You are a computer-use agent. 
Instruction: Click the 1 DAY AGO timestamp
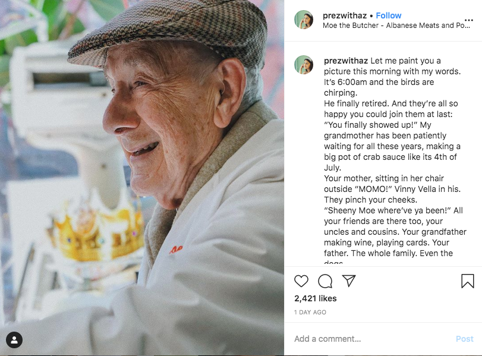click(x=310, y=312)
